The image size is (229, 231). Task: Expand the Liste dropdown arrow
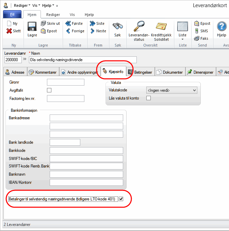182,39
